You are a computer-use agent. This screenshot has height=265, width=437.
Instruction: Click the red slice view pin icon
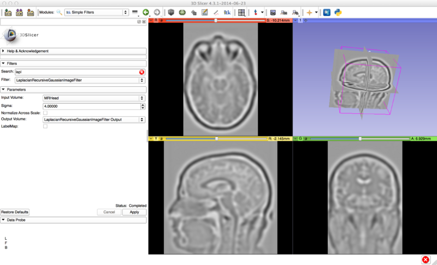point(151,20)
